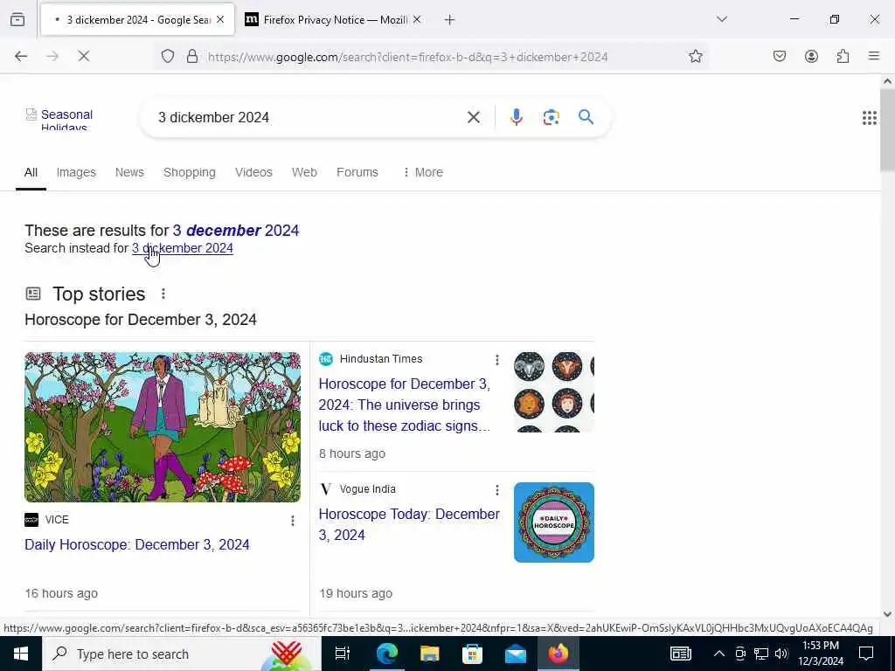Open Firefox View icon in tab bar

tap(17, 19)
